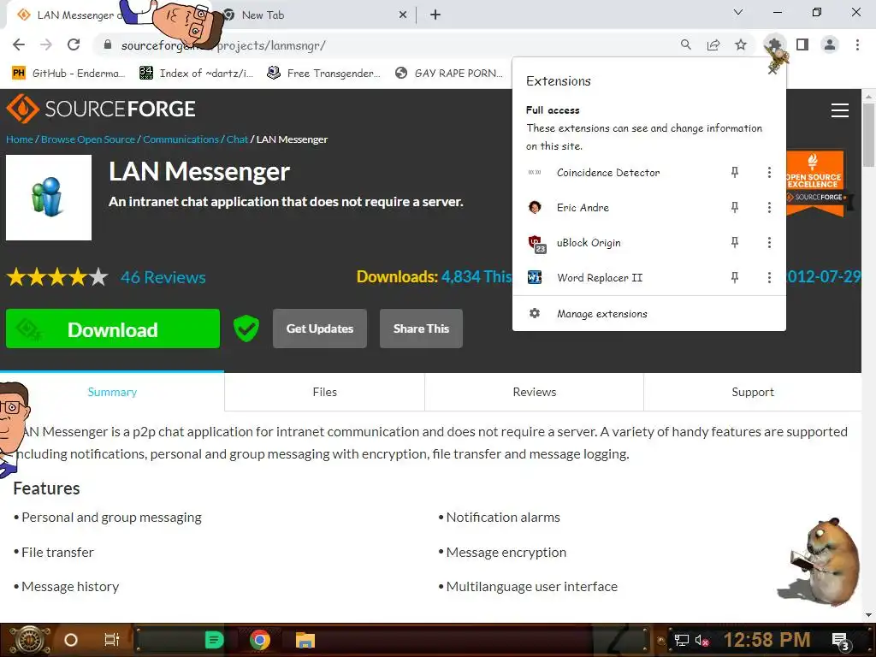Click the muted volume tray icon
The width and height of the screenshot is (876, 657).
tap(701, 641)
